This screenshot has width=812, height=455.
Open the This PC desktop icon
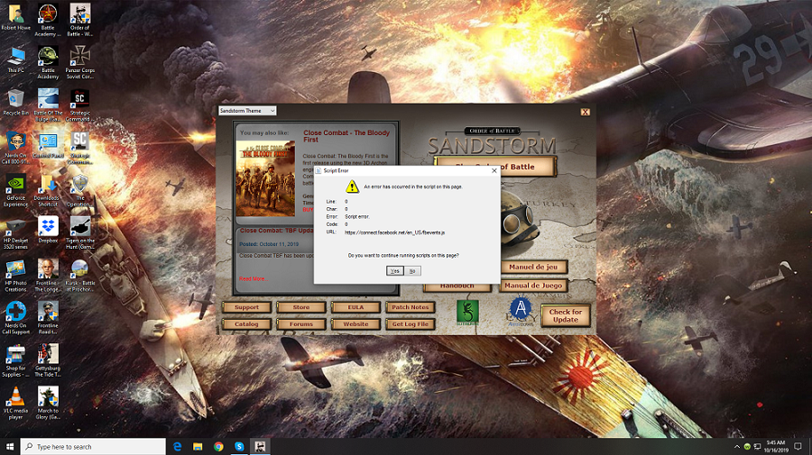coord(16,59)
